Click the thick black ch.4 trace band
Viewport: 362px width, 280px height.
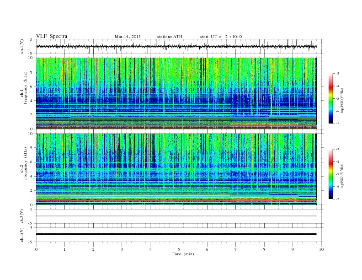176,234
